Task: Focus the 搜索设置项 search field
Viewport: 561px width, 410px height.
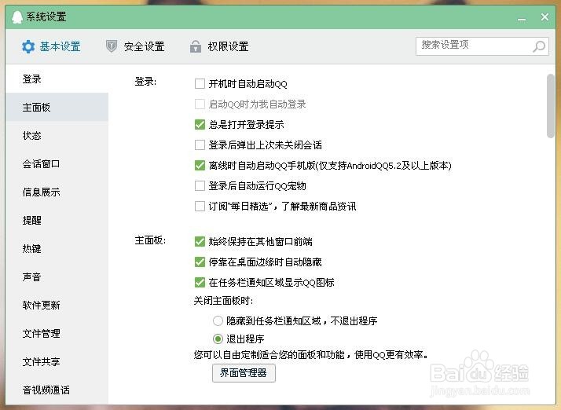Action: [482, 46]
